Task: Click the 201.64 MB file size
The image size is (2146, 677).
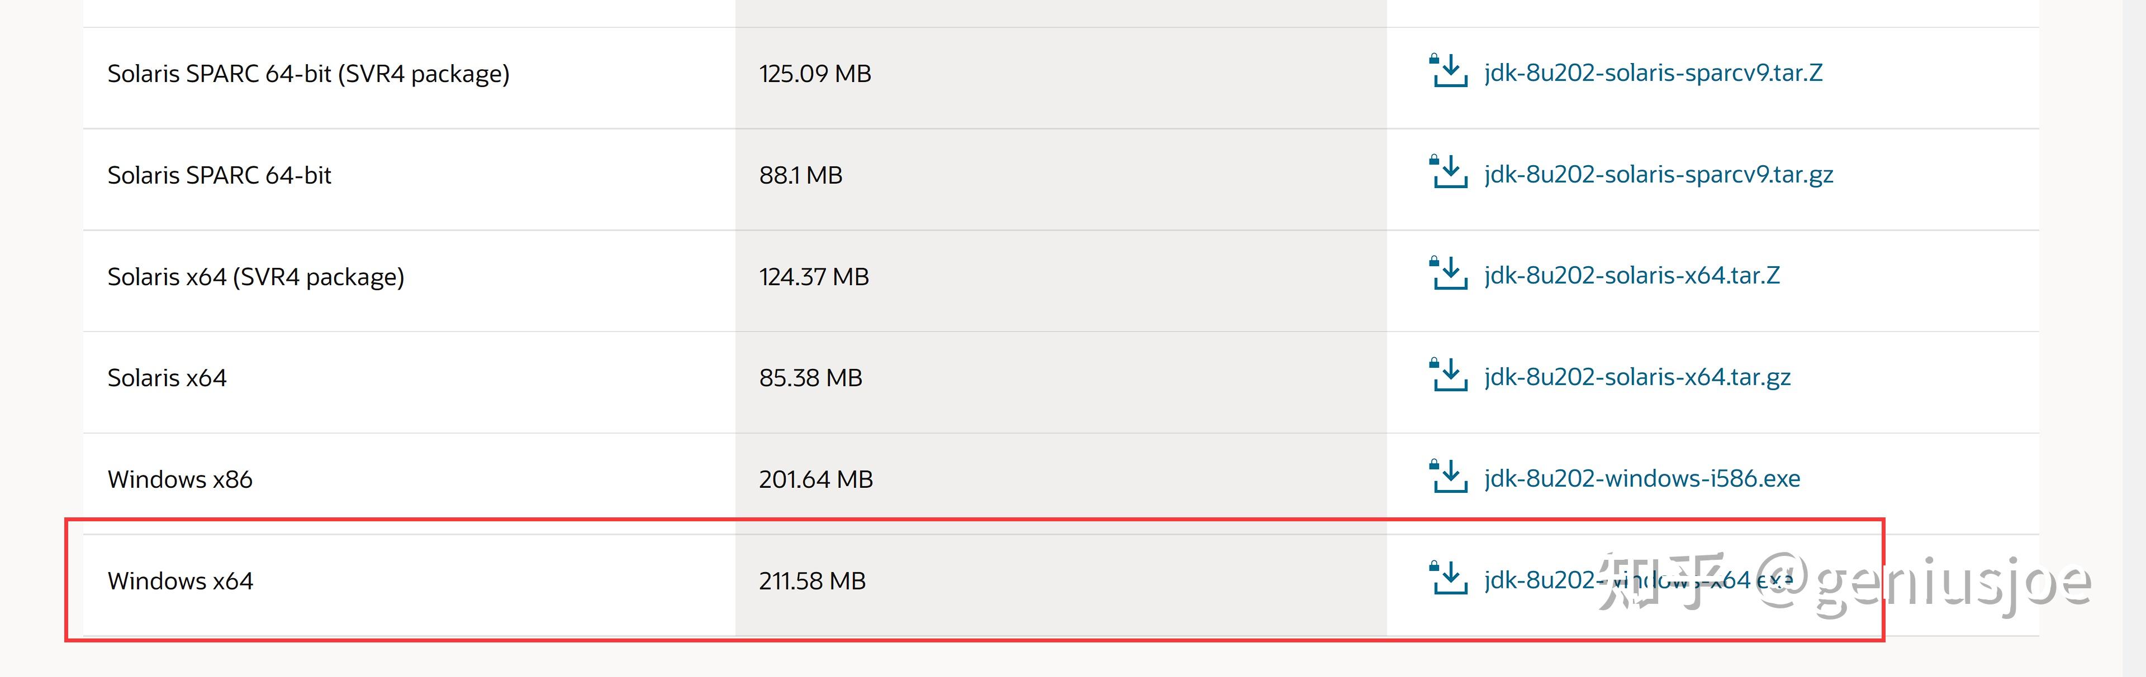Action: [x=815, y=479]
